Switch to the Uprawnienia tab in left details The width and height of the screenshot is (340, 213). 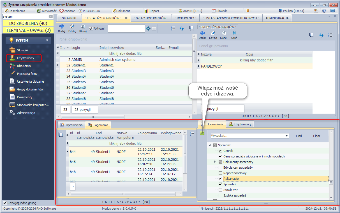point(71,125)
